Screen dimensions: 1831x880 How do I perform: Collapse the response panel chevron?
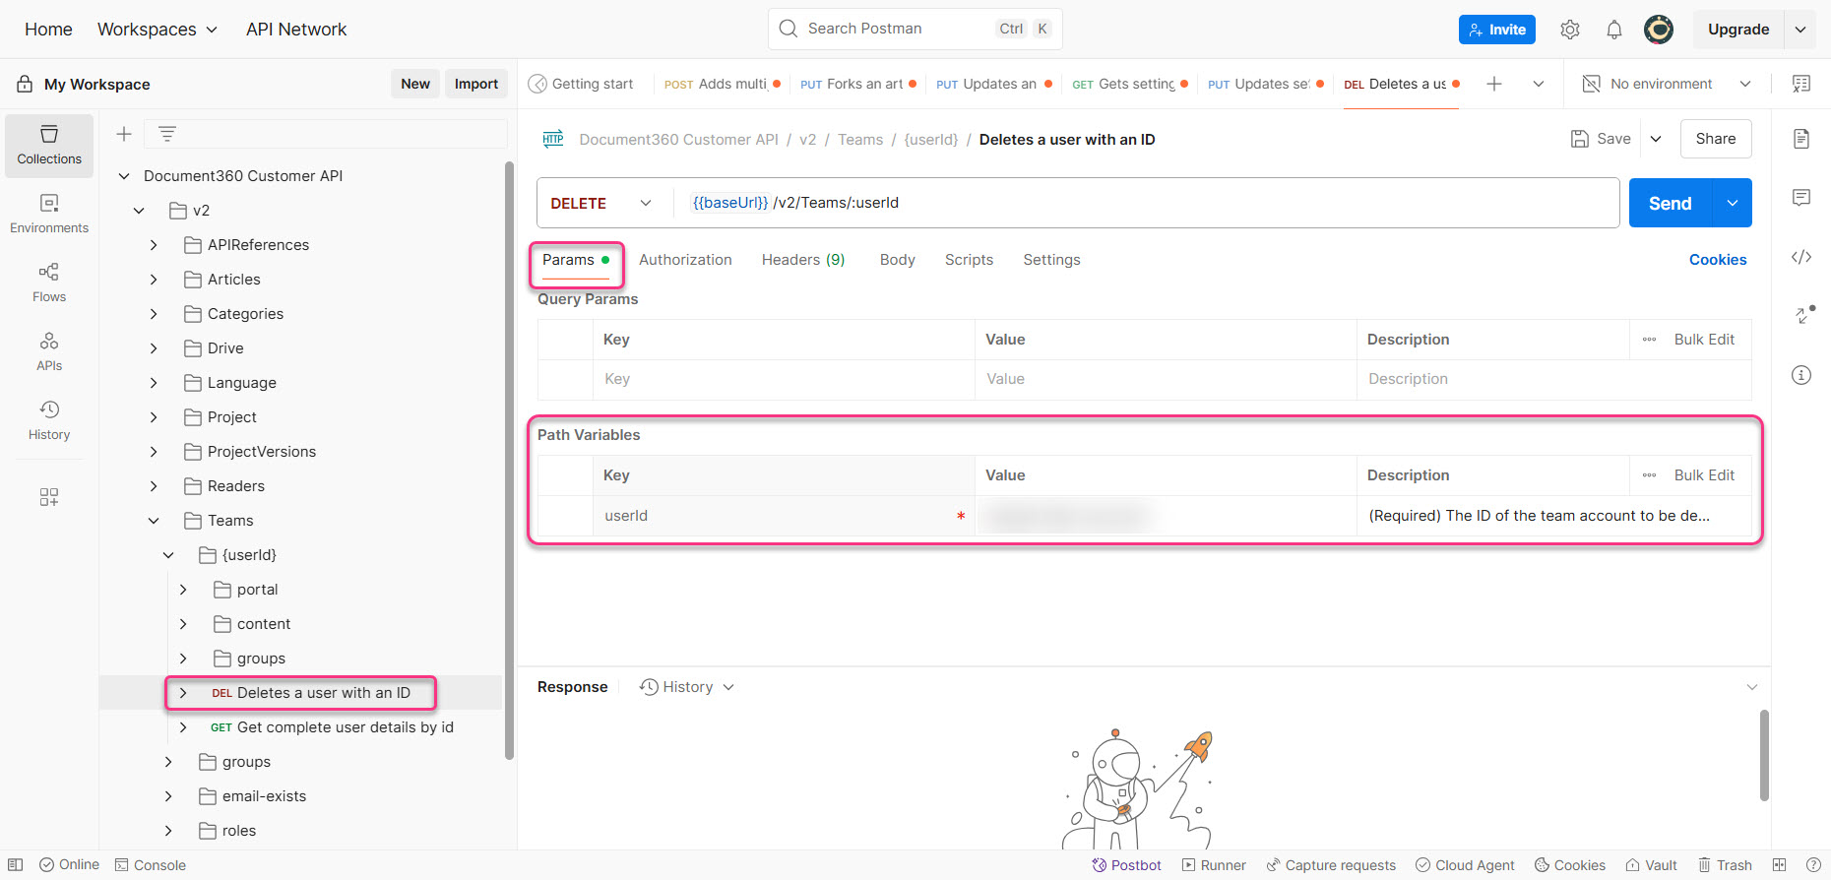click(x=1752, y=687)
